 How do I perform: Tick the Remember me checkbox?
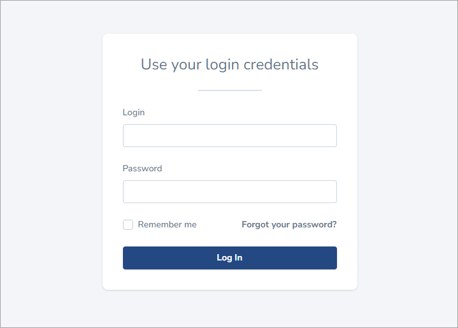pyautogui.click(x=128, y=225)
